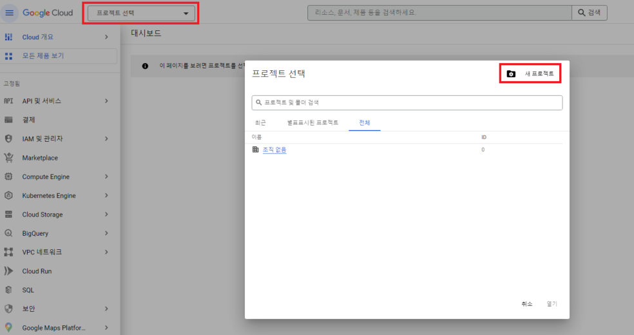Click the project and folder search field

tap(407, 102)
